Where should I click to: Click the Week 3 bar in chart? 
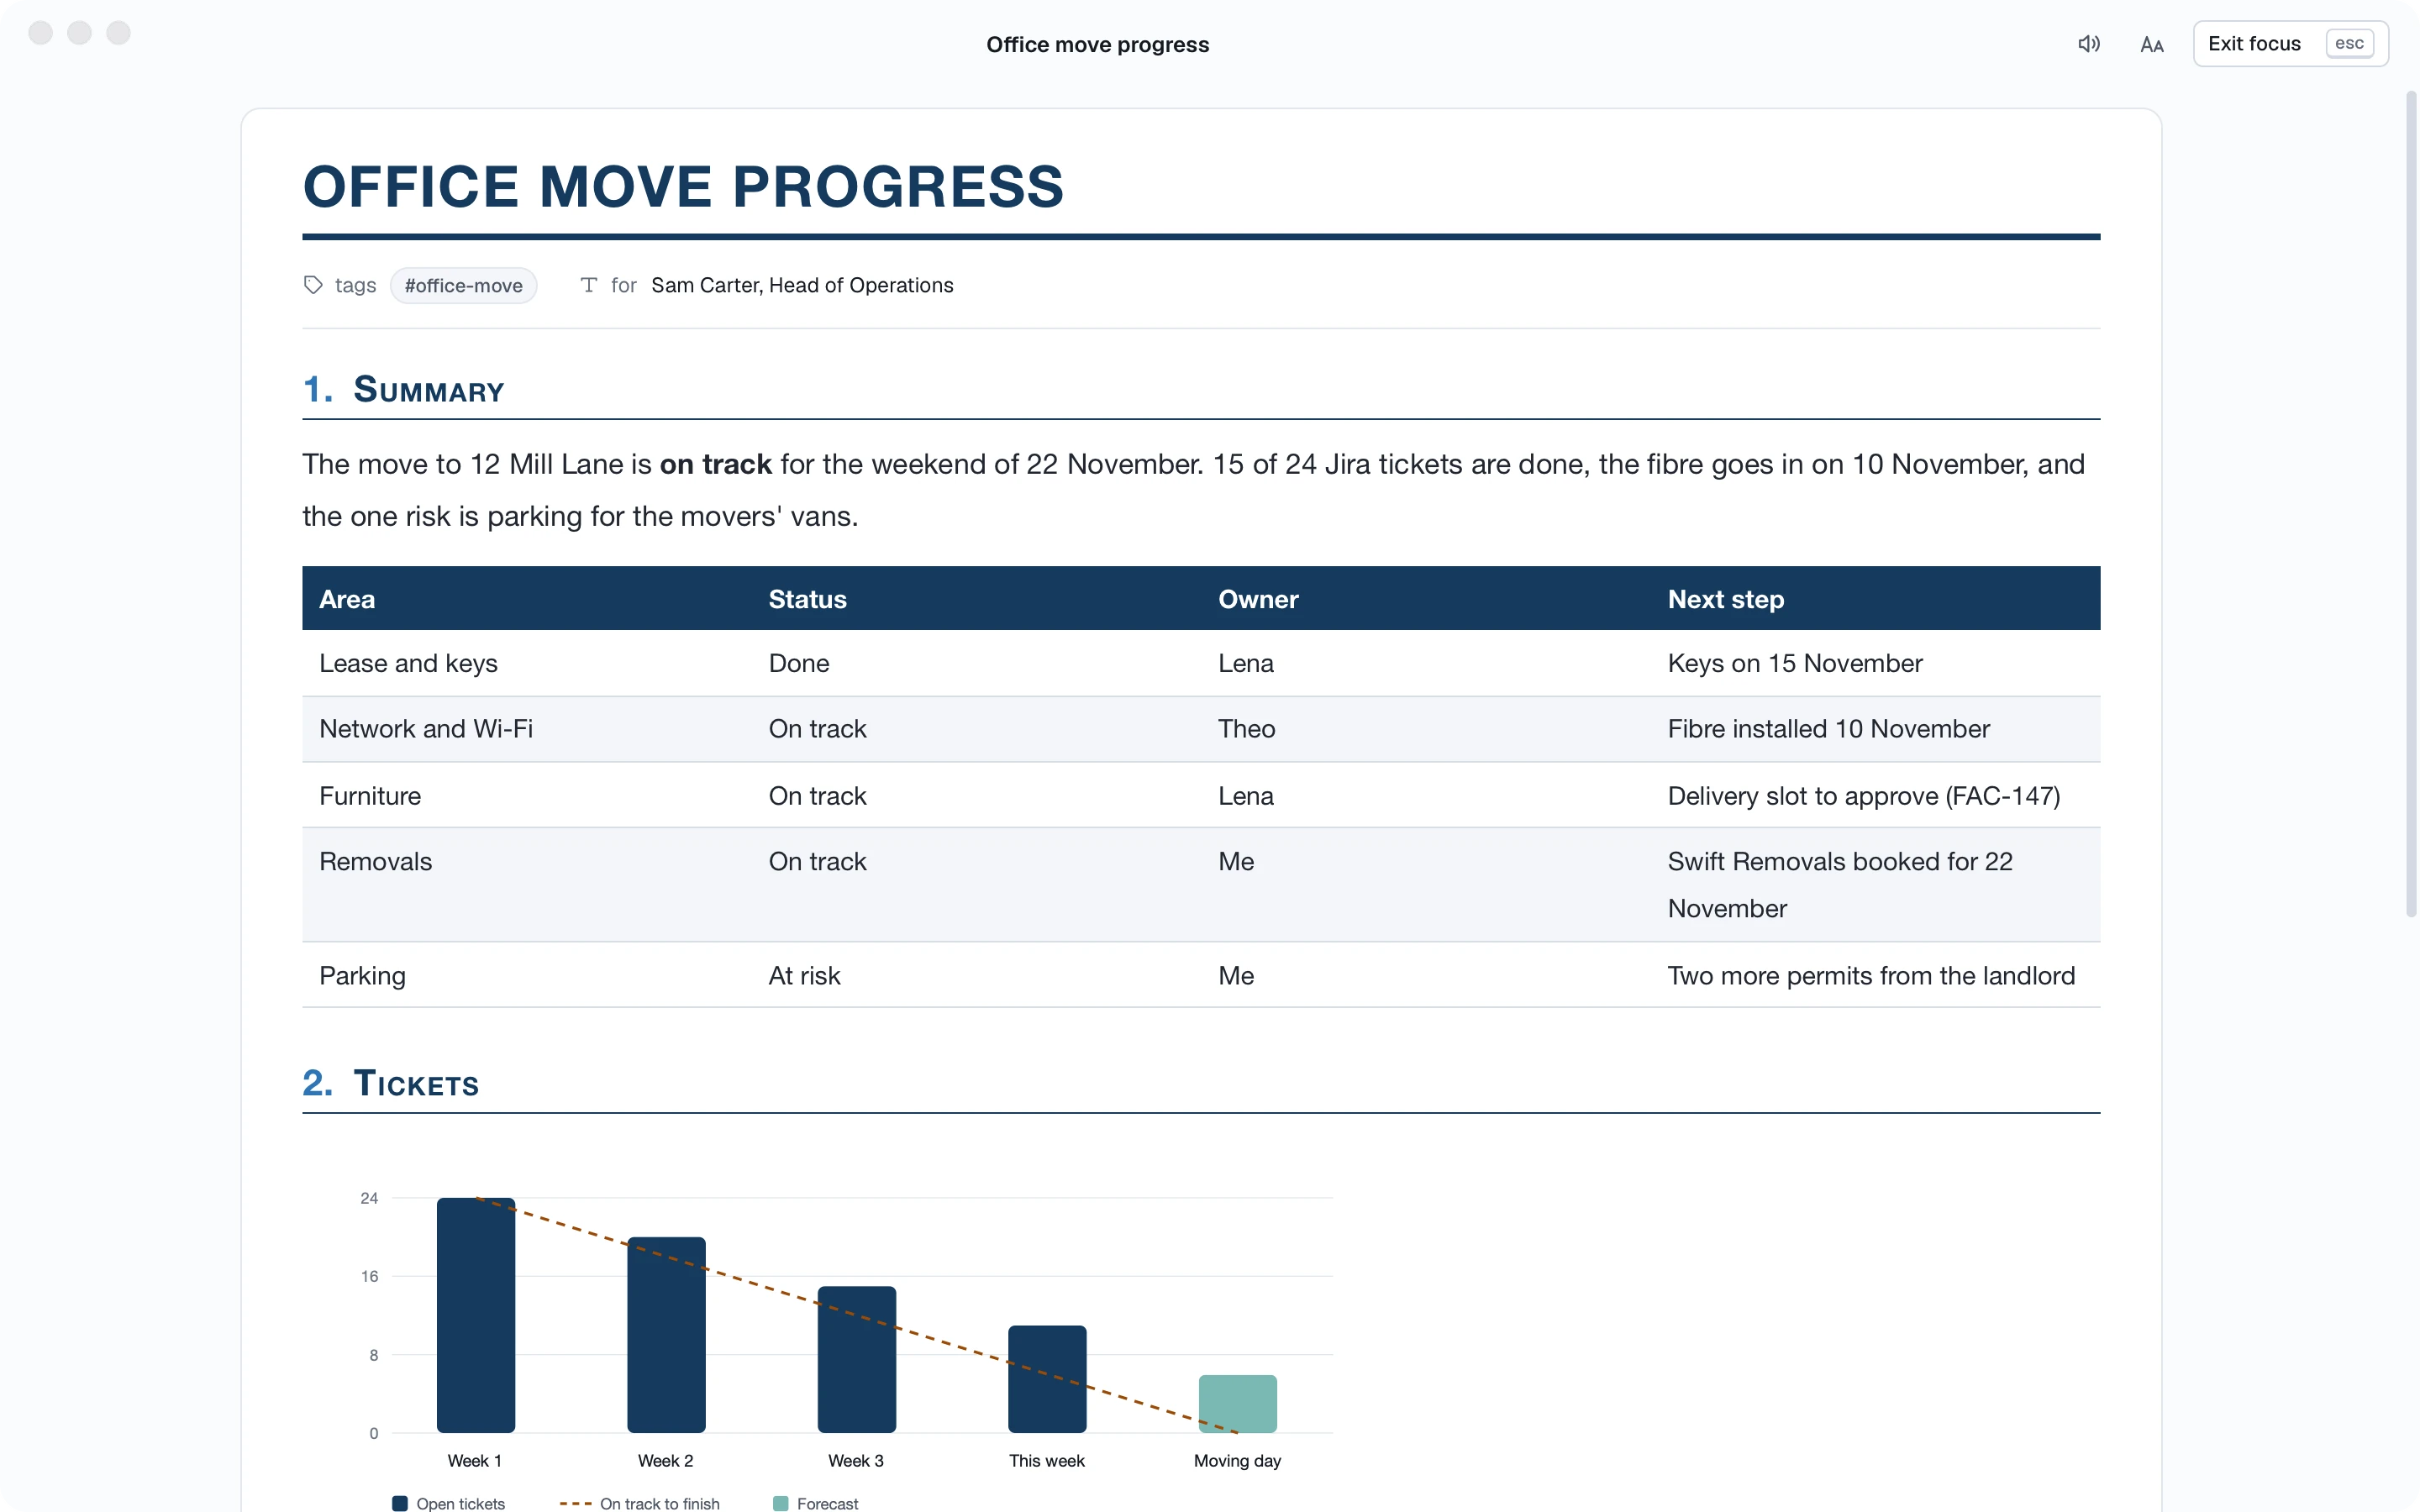point(857,1359)
